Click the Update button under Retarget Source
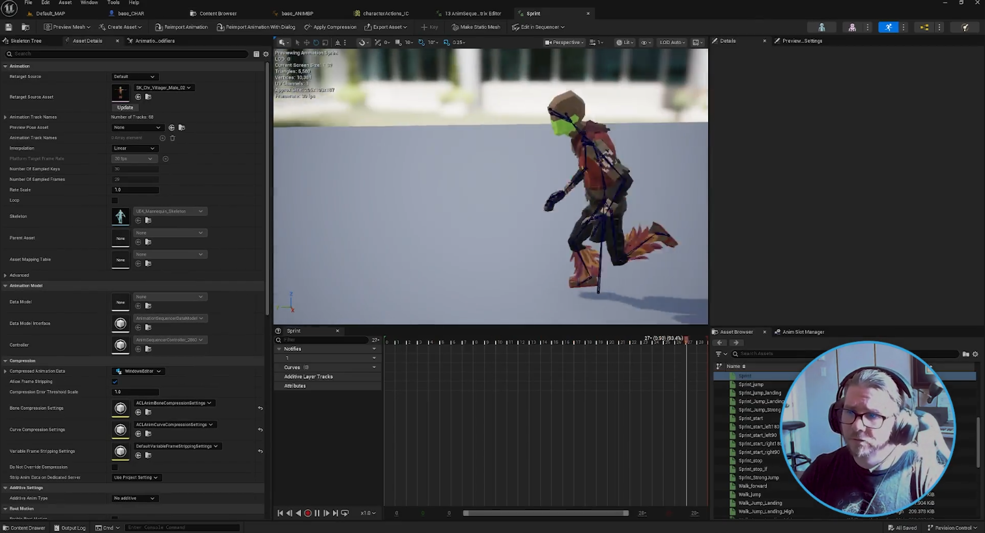The width and height of the screenshot is (985, 533). [125, 107]
